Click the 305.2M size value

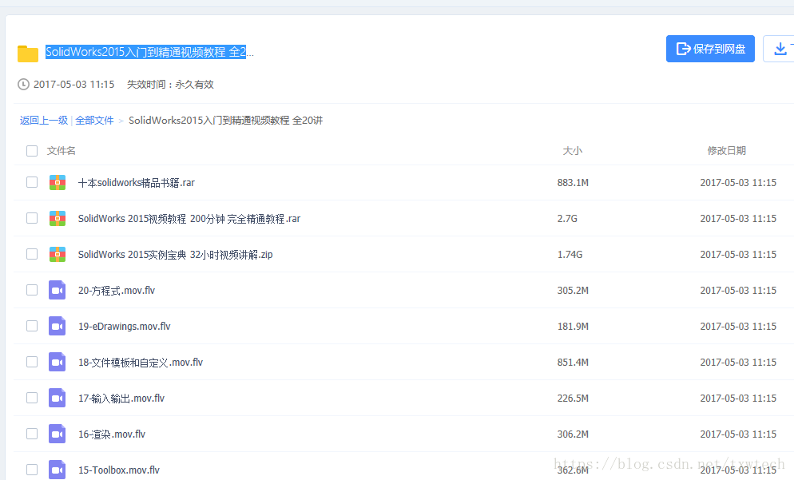coord(573,291)
